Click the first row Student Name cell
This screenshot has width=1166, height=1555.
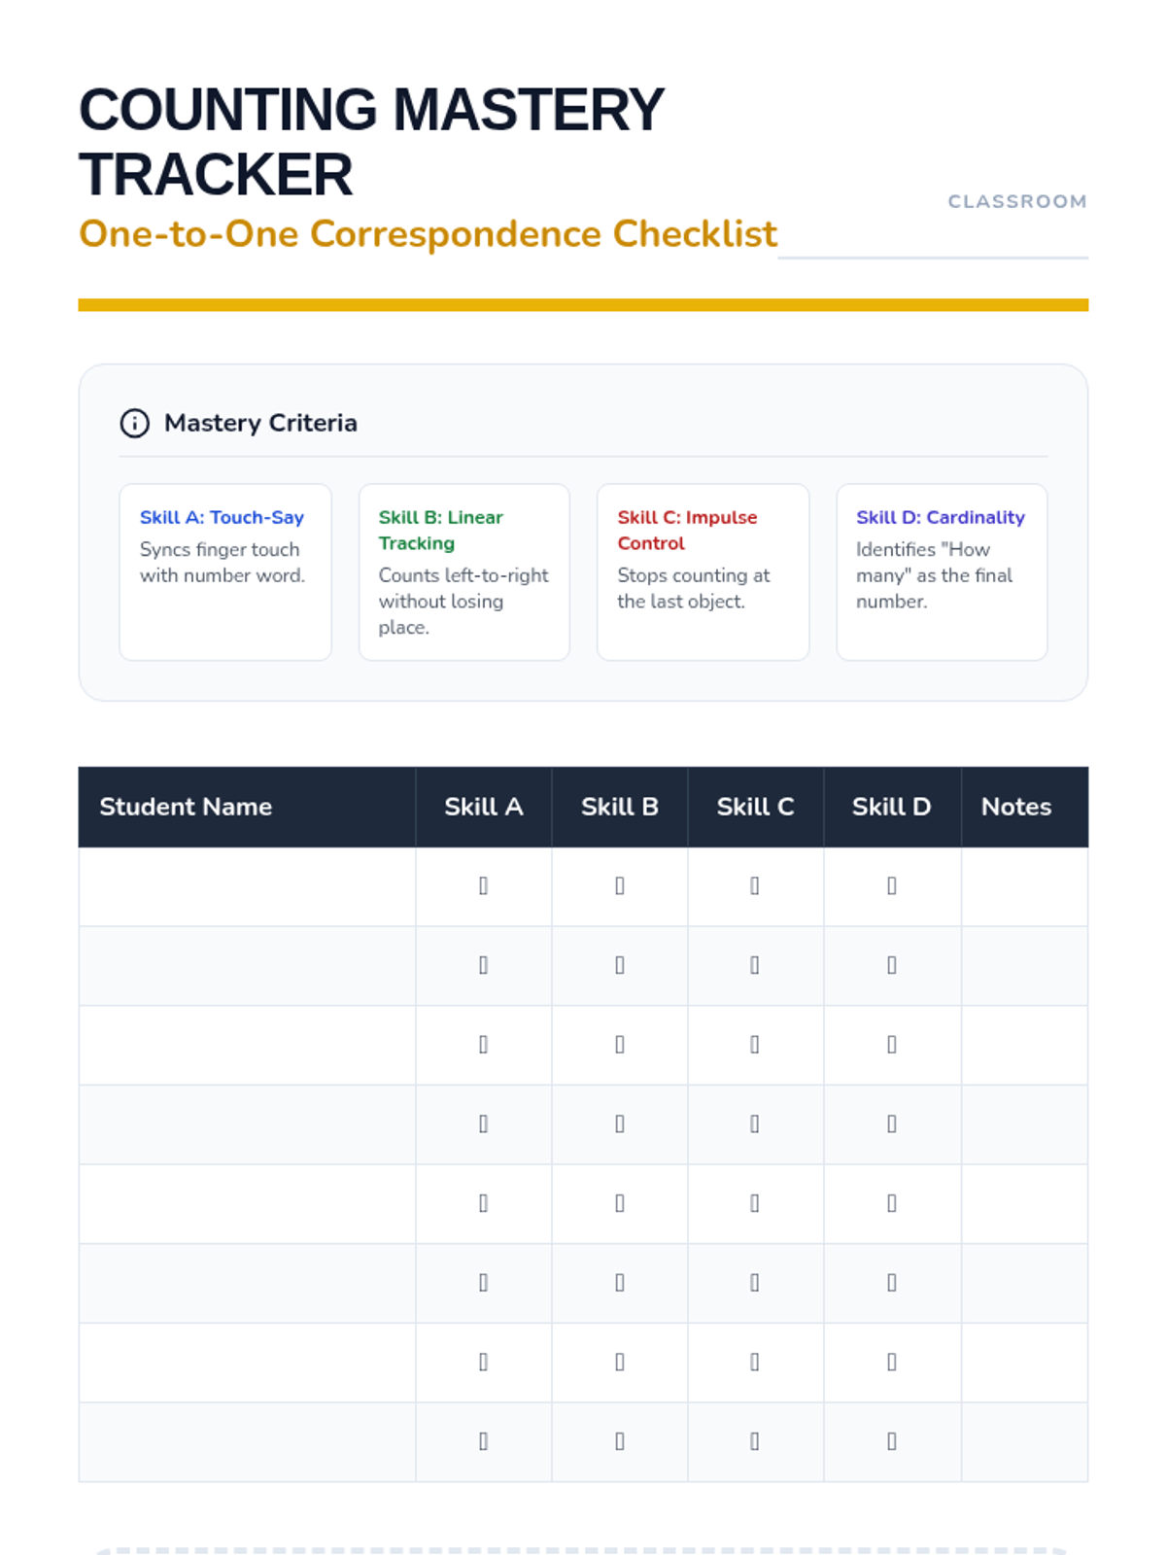tap(247, 886)
